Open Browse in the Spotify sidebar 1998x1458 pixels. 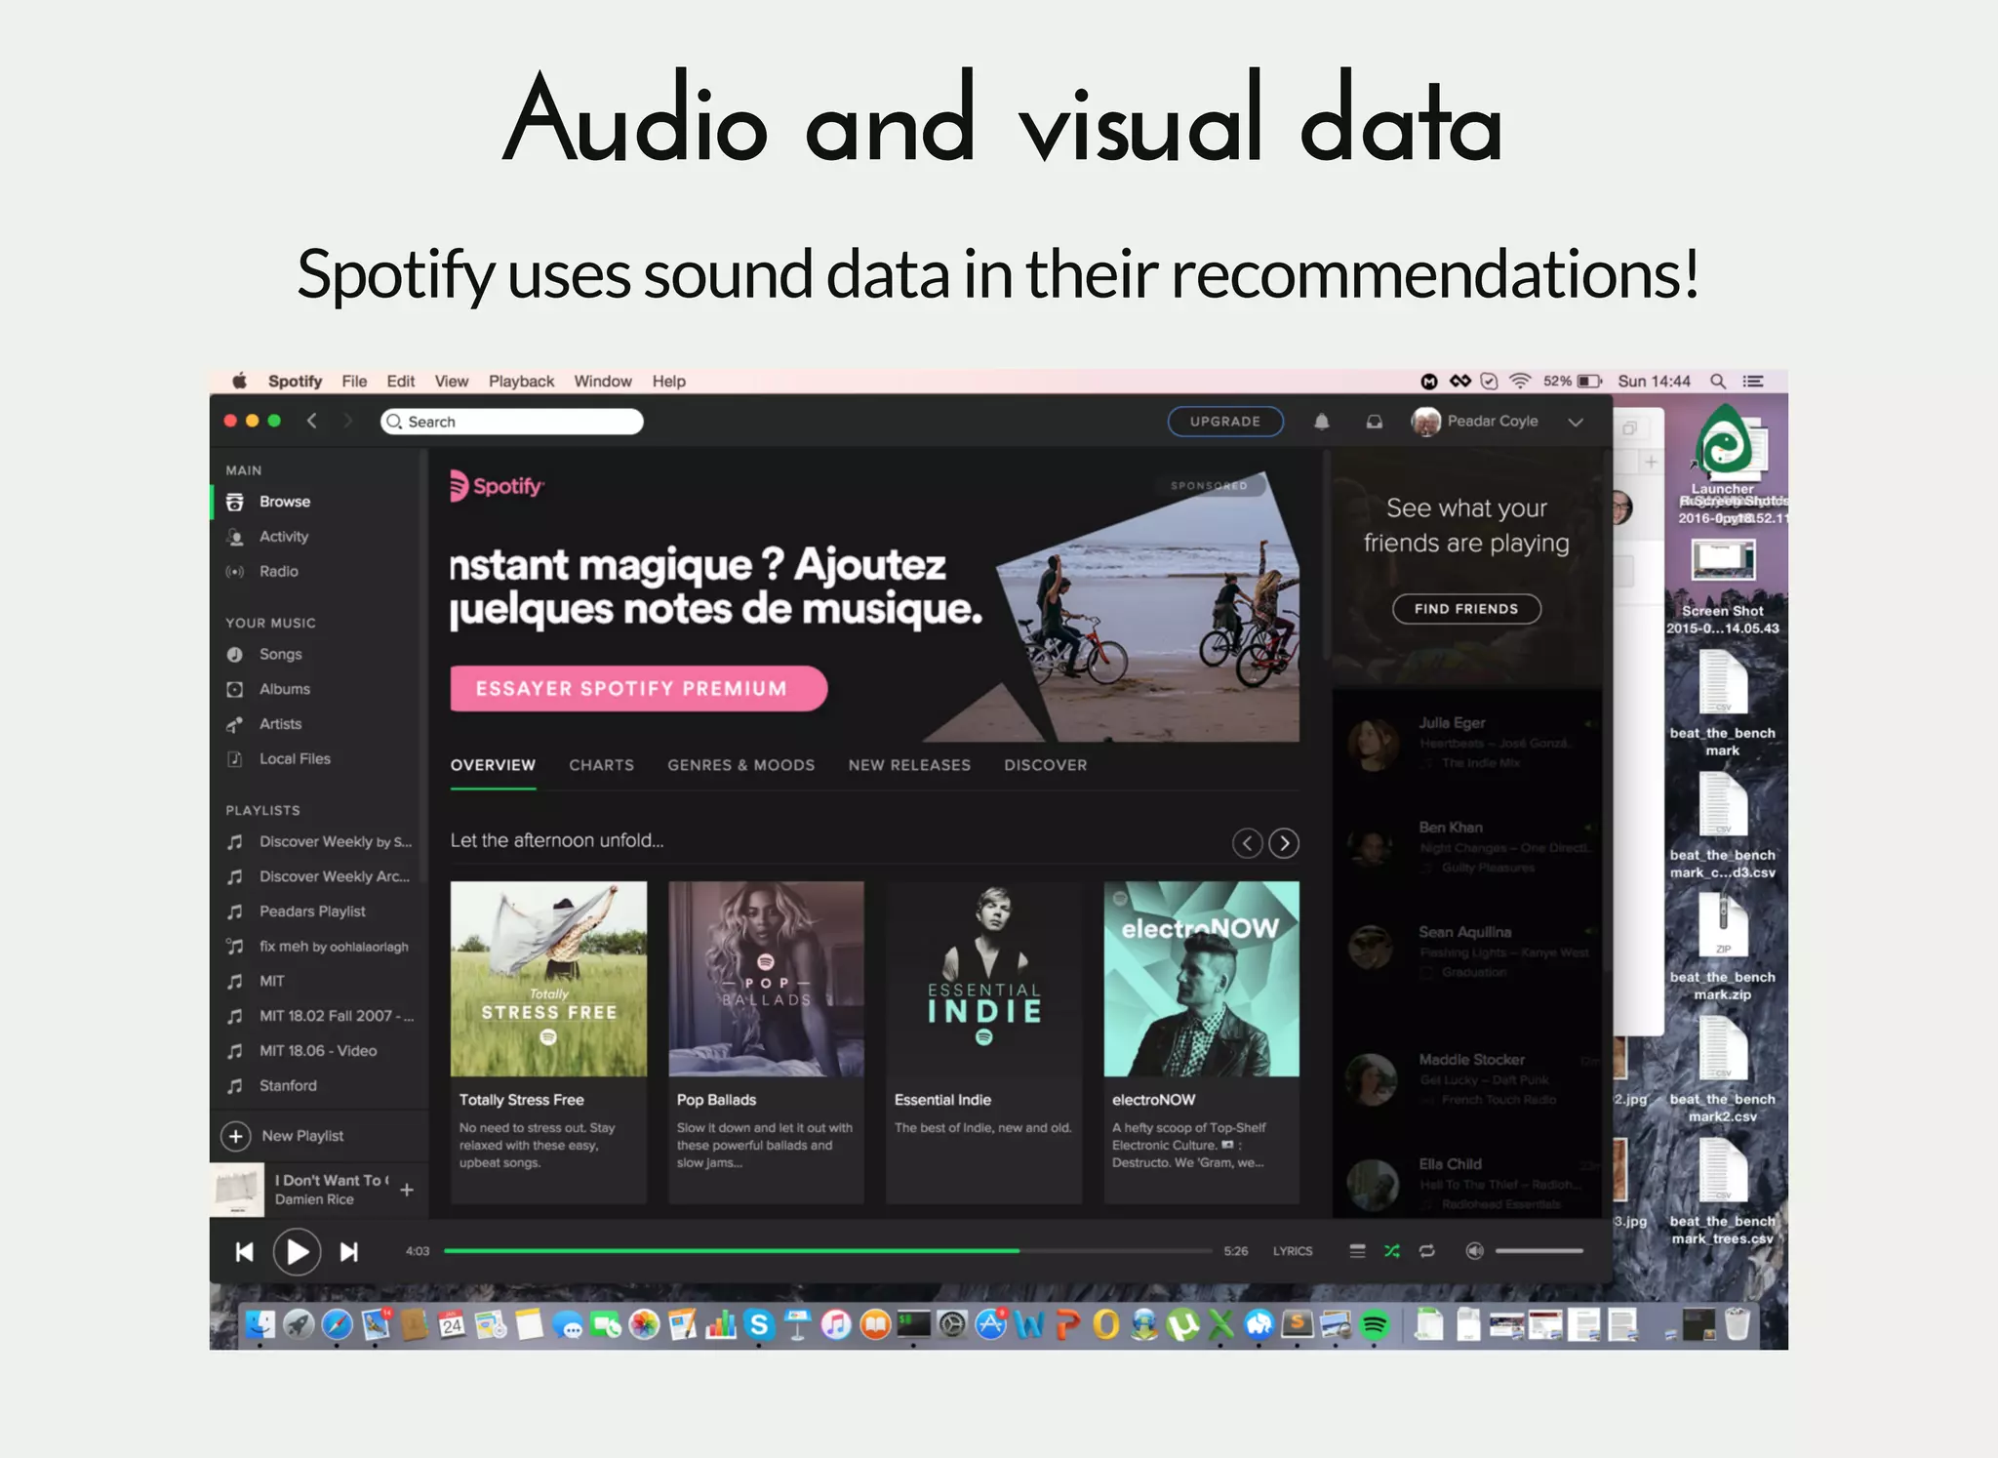point(283,502)
